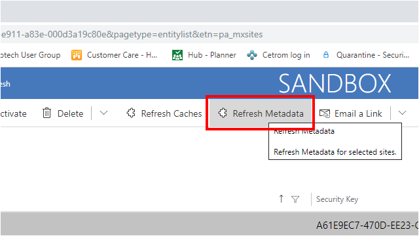Click the Email a Link command

pyautogui.click(x=351, y=113)
